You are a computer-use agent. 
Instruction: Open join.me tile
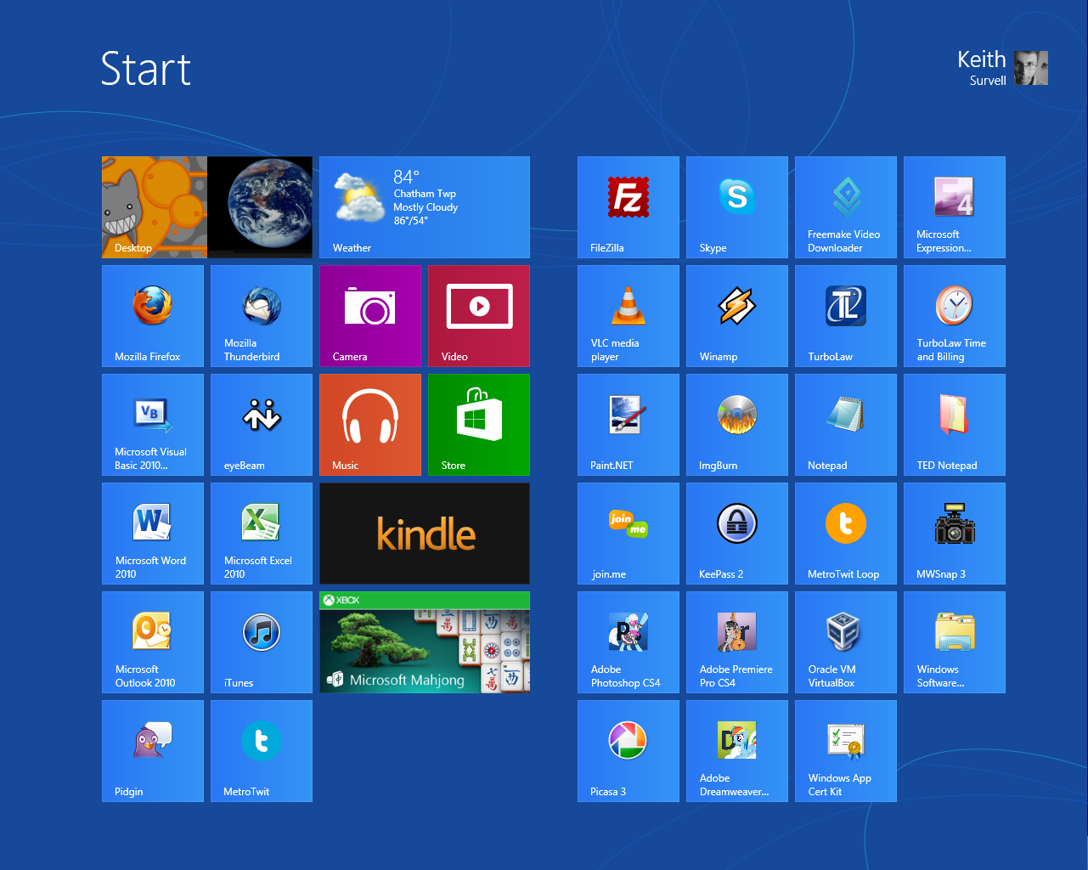(x=629, y=534)
